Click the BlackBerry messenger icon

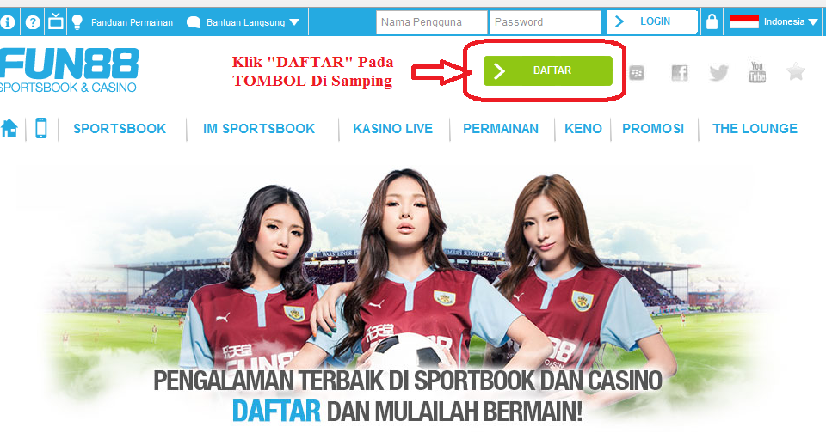coord(637,73)
